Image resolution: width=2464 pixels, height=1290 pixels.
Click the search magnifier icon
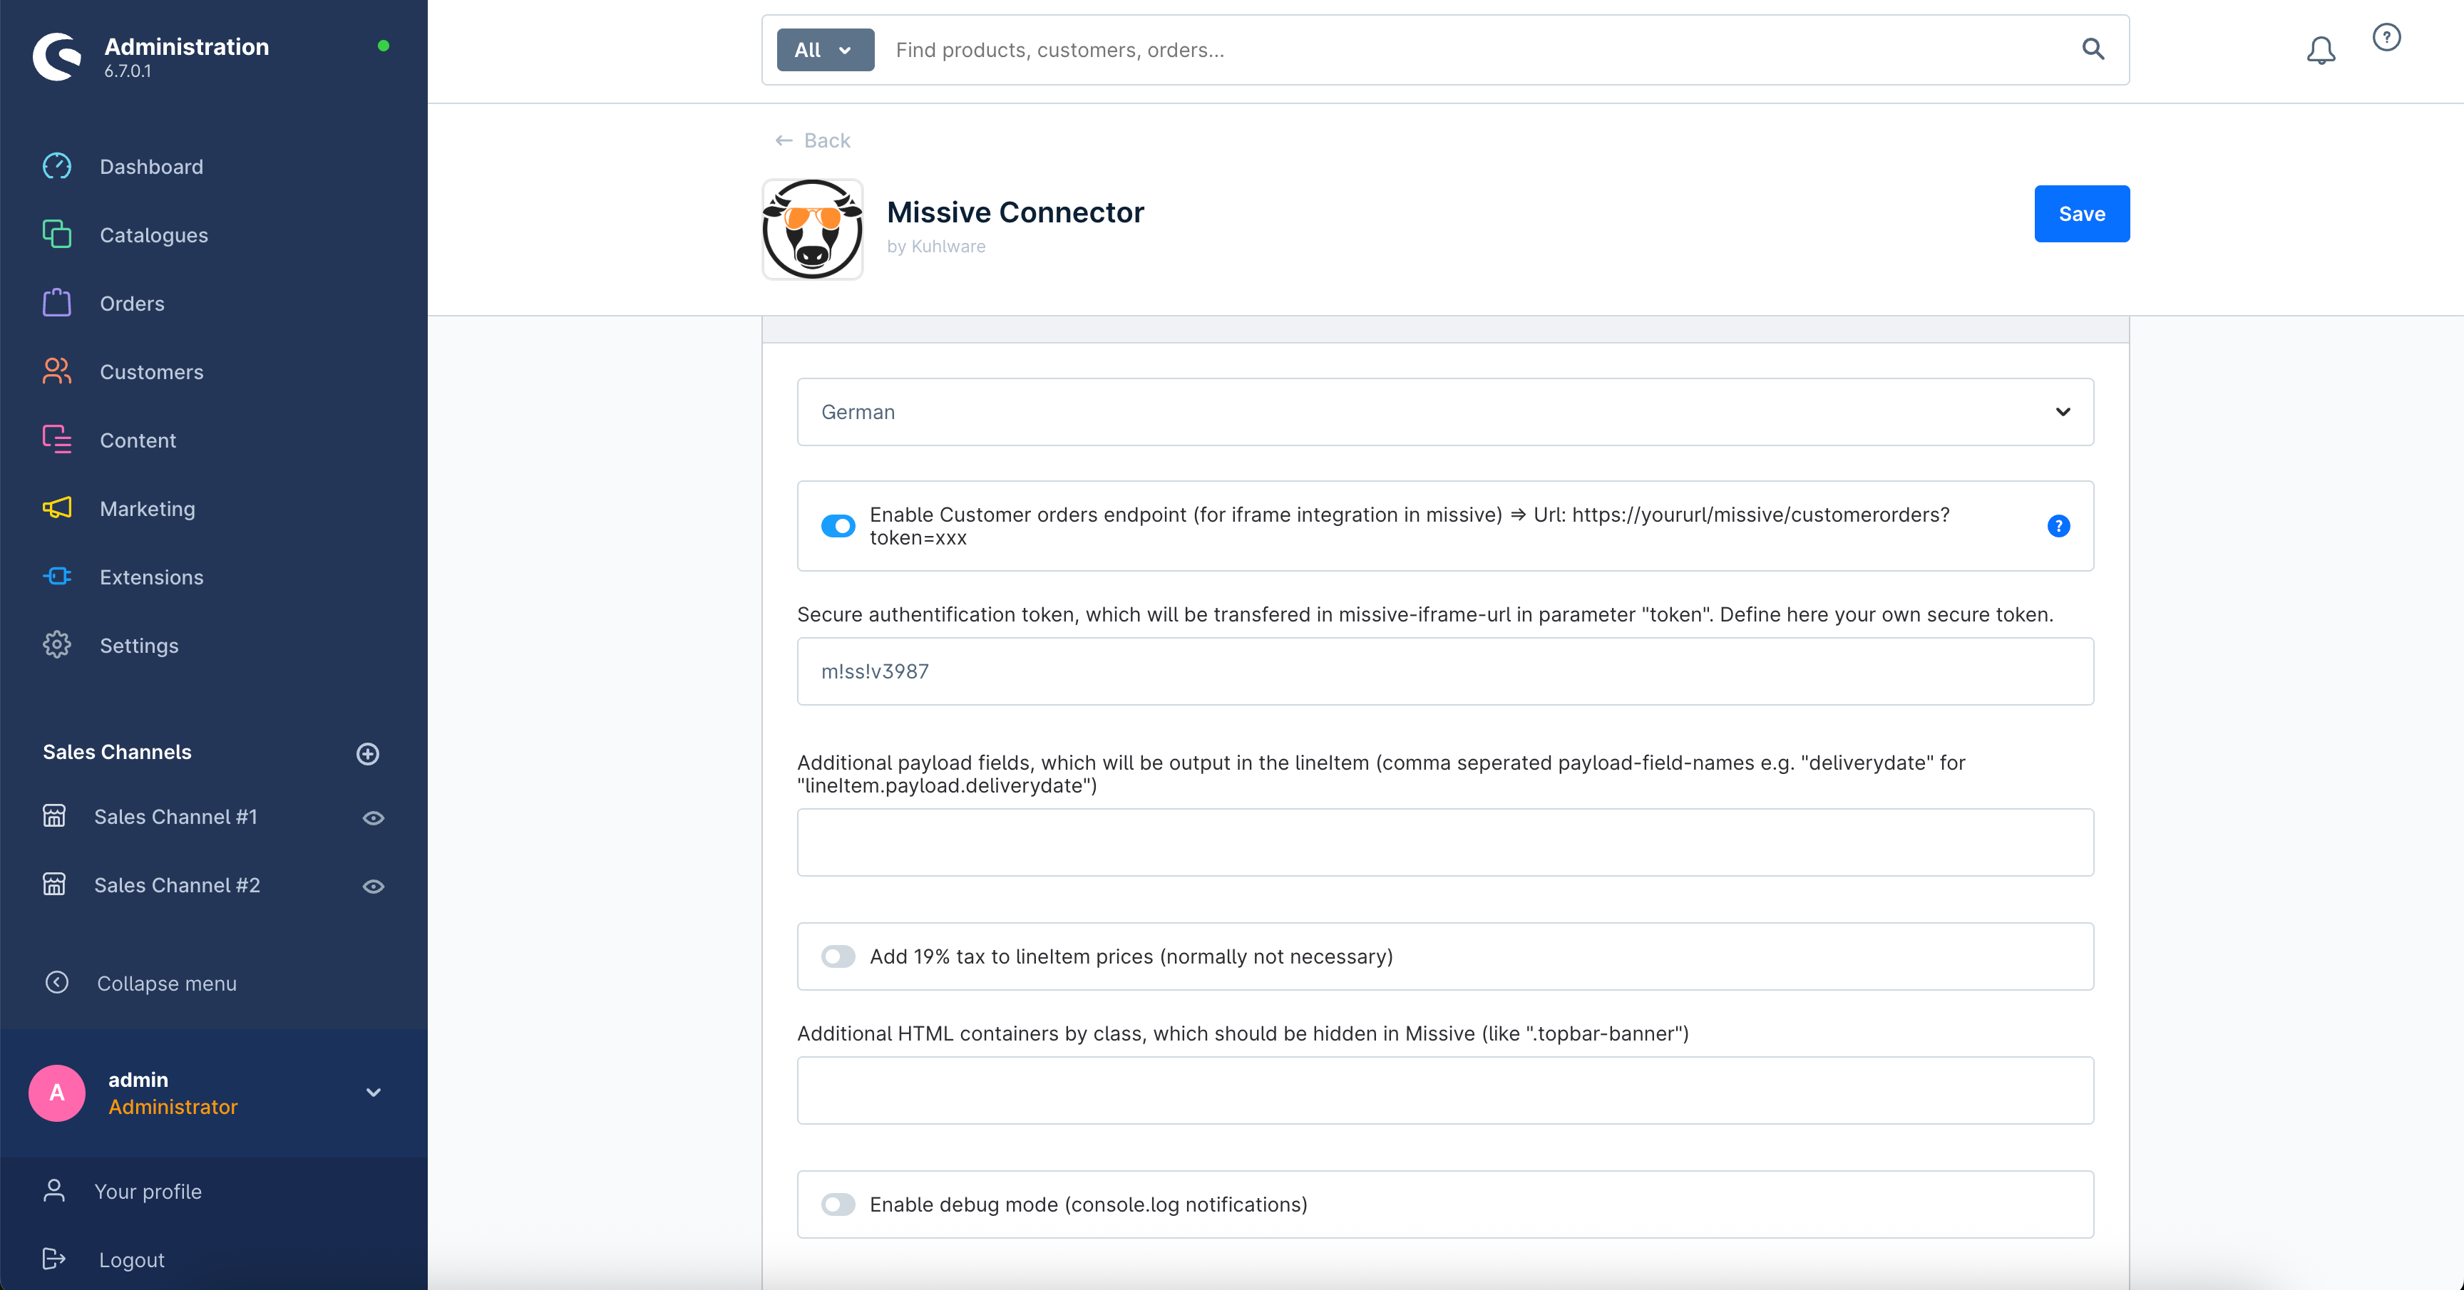(x=2093, y=48)
